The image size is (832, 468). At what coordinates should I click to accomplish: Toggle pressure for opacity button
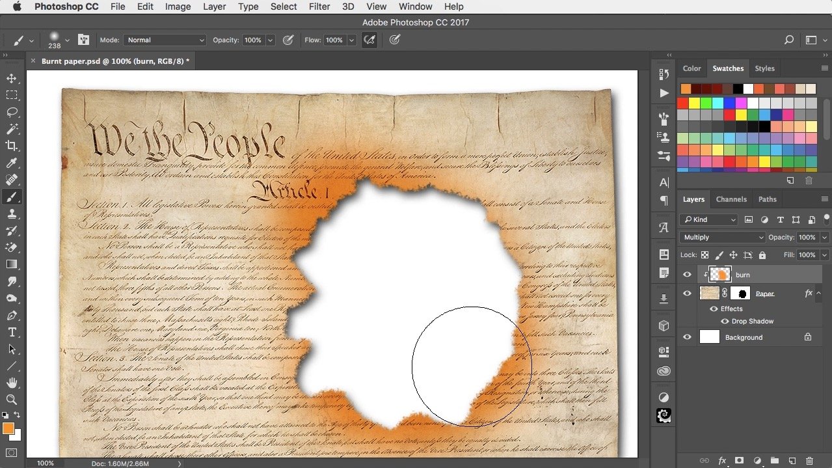288,40
